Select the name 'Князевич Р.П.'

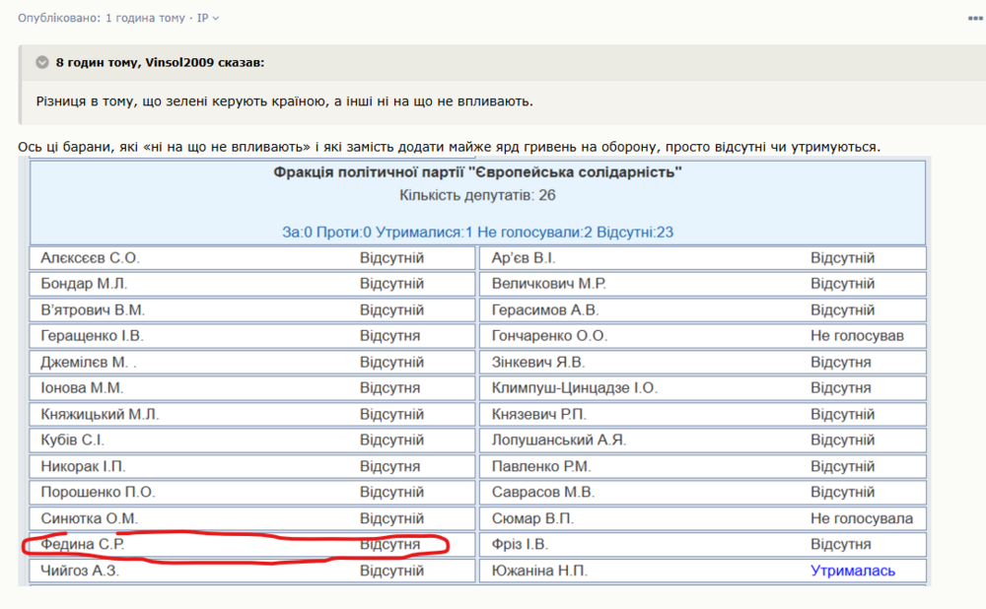[x=539, y=415]
